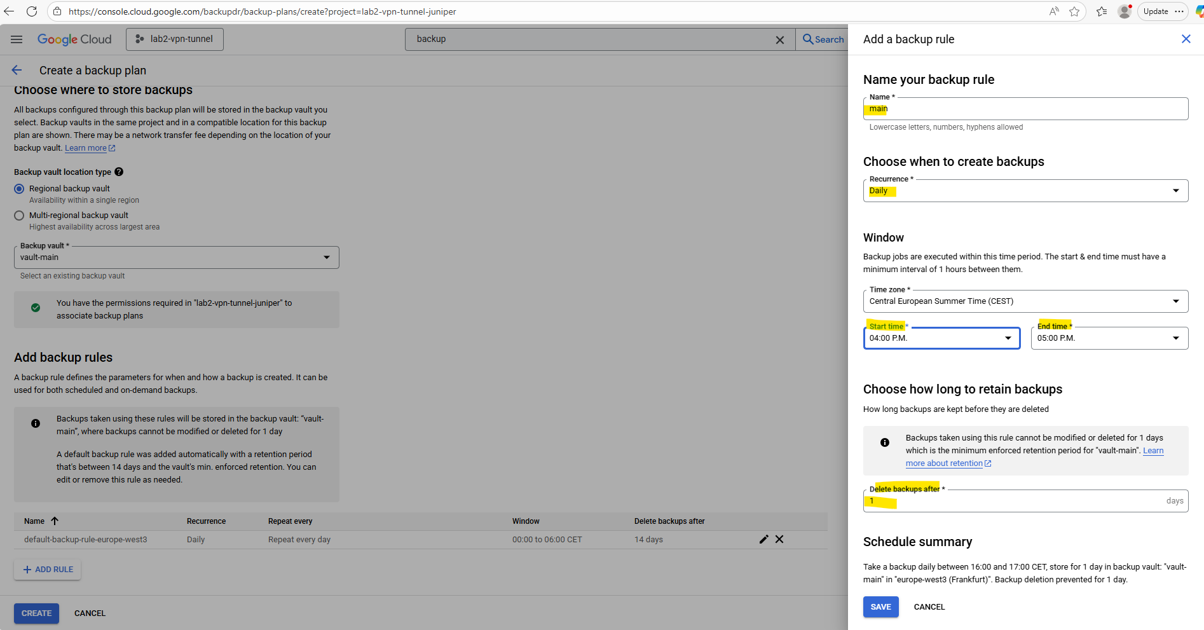The height and width of the screenshot is (630, 1204).
Task: Select Multi-regional backup vault radio button
Action: pyautogui.click(x=19, y=216)
